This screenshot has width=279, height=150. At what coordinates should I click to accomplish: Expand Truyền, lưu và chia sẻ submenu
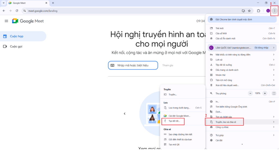coord(226,122)
